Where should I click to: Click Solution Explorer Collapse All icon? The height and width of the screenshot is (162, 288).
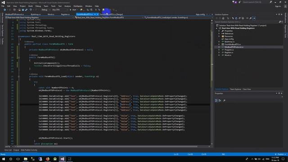[239, 18]
